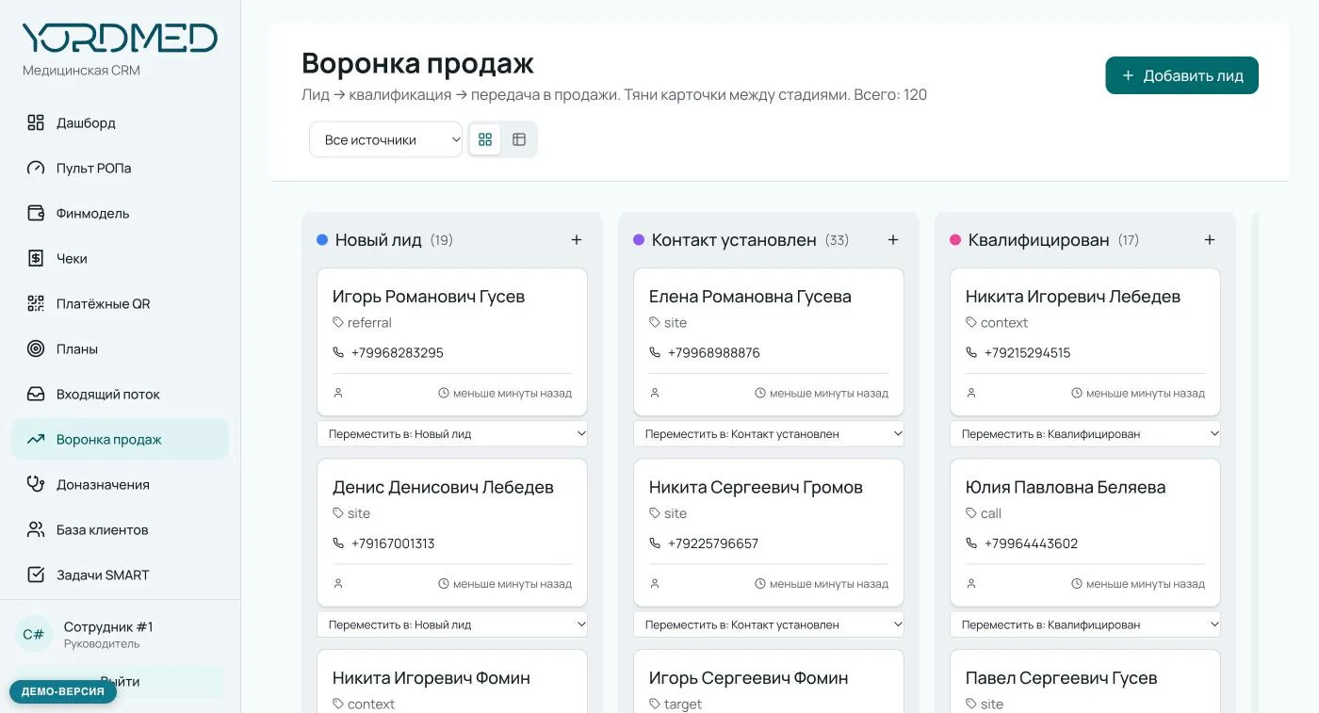The width and height of the screenshot is (1319, 713).
Task: Open the Все источники filter dropdown
Action: click(x=386, y=139)
